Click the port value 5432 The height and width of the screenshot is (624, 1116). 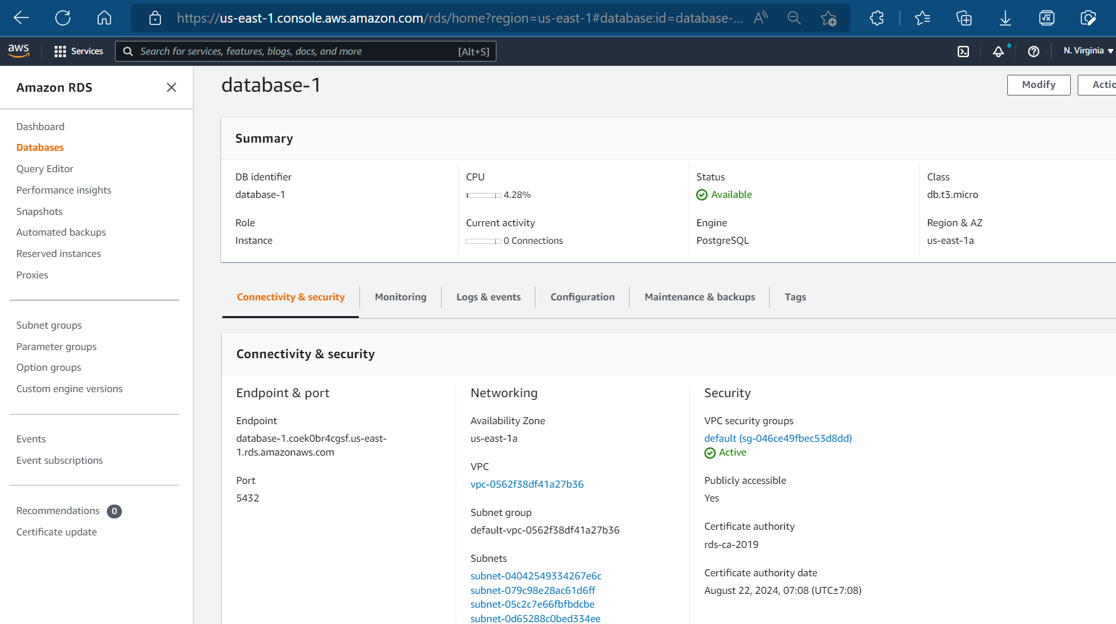coord(248,498)
